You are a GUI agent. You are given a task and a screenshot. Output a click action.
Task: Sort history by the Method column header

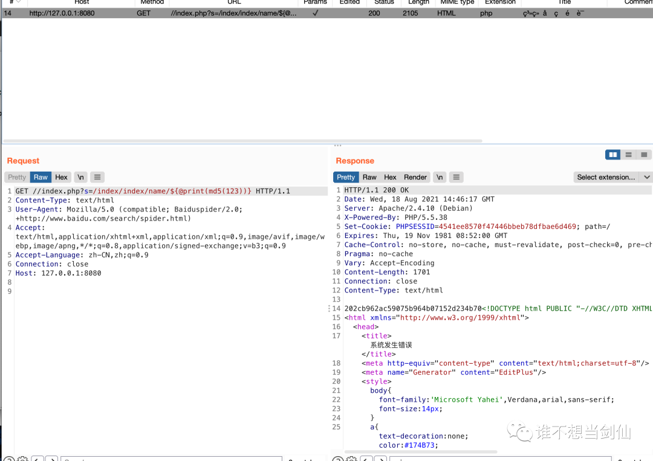coord(152,2)
